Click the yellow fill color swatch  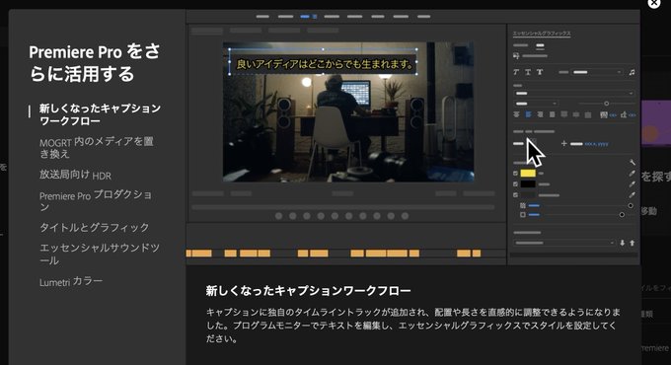[x=528, y=174]
